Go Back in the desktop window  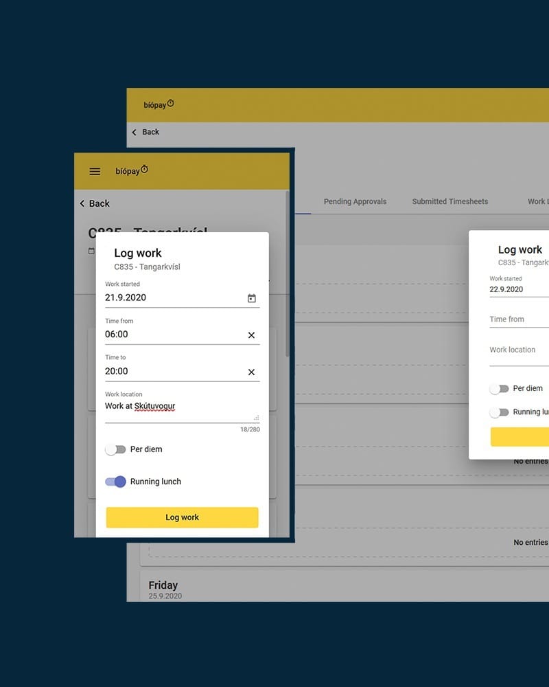coord(145,132)
